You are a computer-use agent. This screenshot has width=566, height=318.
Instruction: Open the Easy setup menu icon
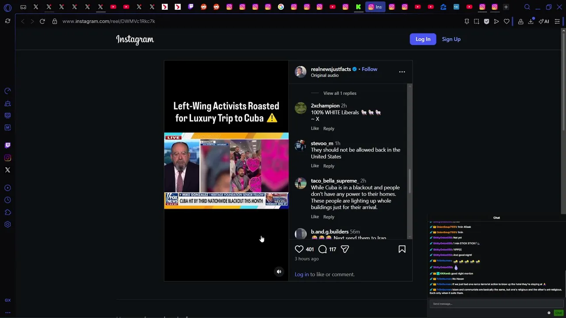pos(557,21)
